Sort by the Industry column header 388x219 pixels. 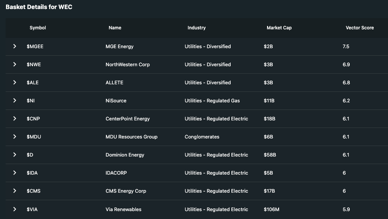[196, 28]
